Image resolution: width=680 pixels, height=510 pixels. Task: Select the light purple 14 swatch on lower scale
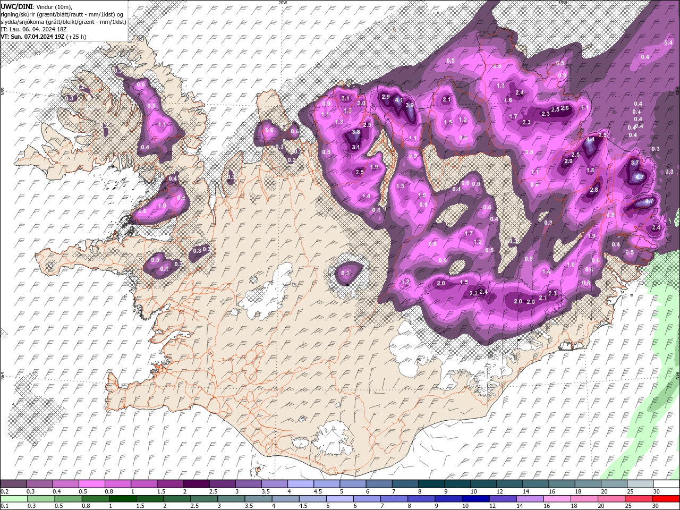point(530,498)
